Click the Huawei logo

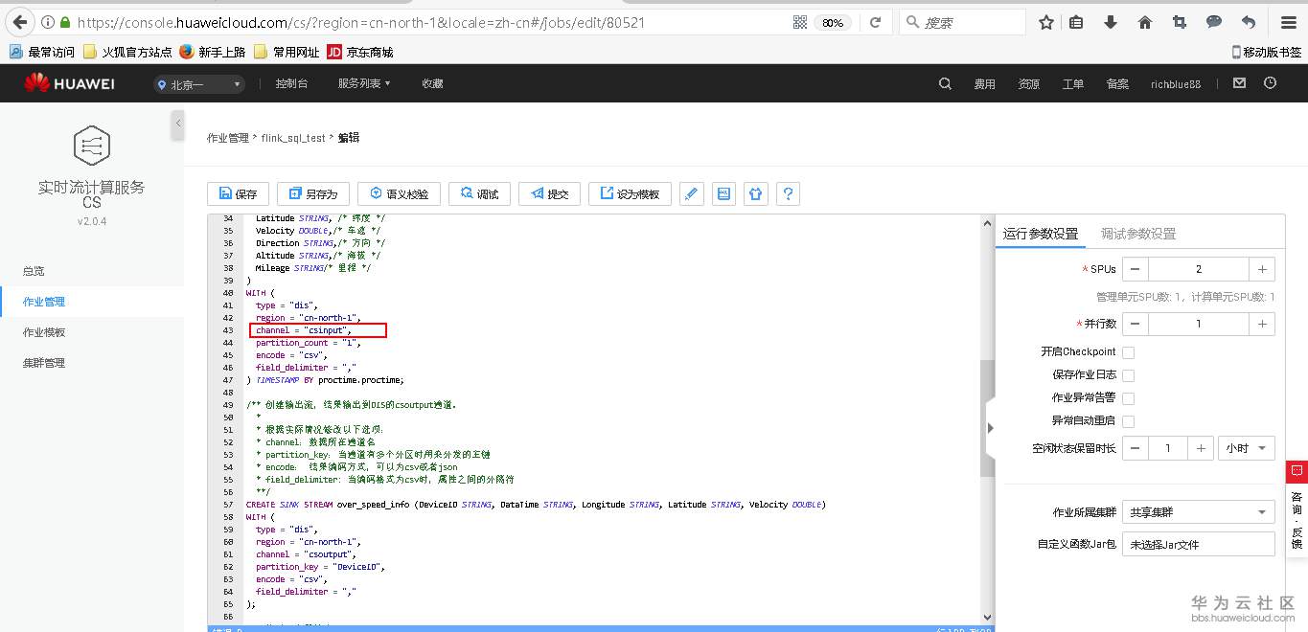(x=69, y=83)
